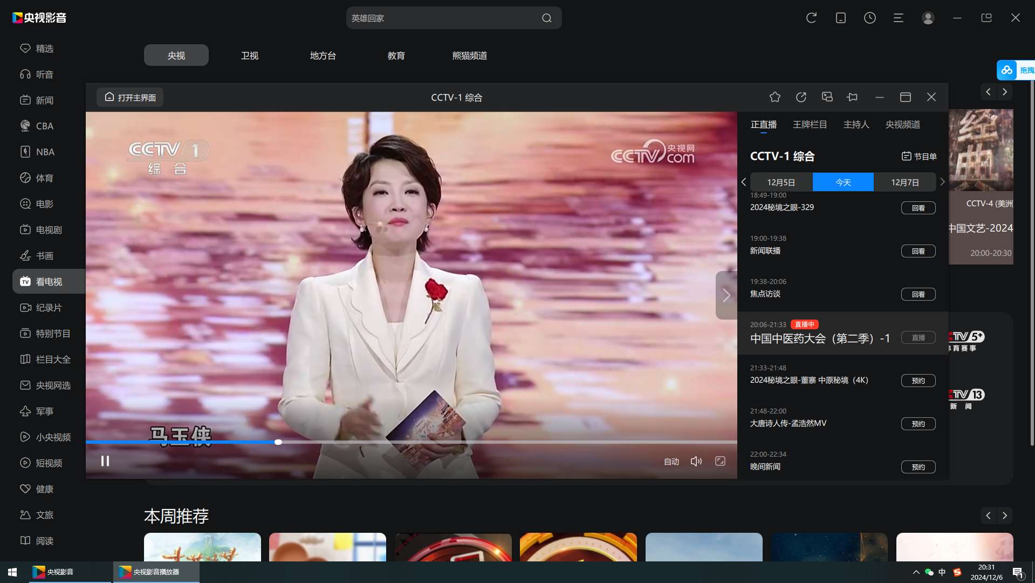Open Windows Start menu
Viewport: 1035px width, 583px height.
click(12, 572)
